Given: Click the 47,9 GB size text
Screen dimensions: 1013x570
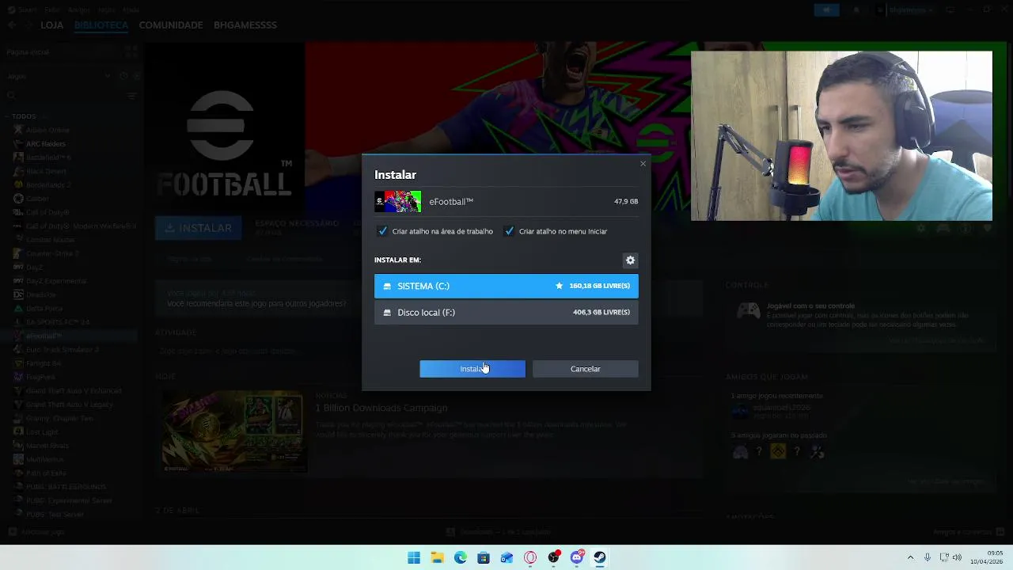Looking at the screenshot, I should (626, 202).
